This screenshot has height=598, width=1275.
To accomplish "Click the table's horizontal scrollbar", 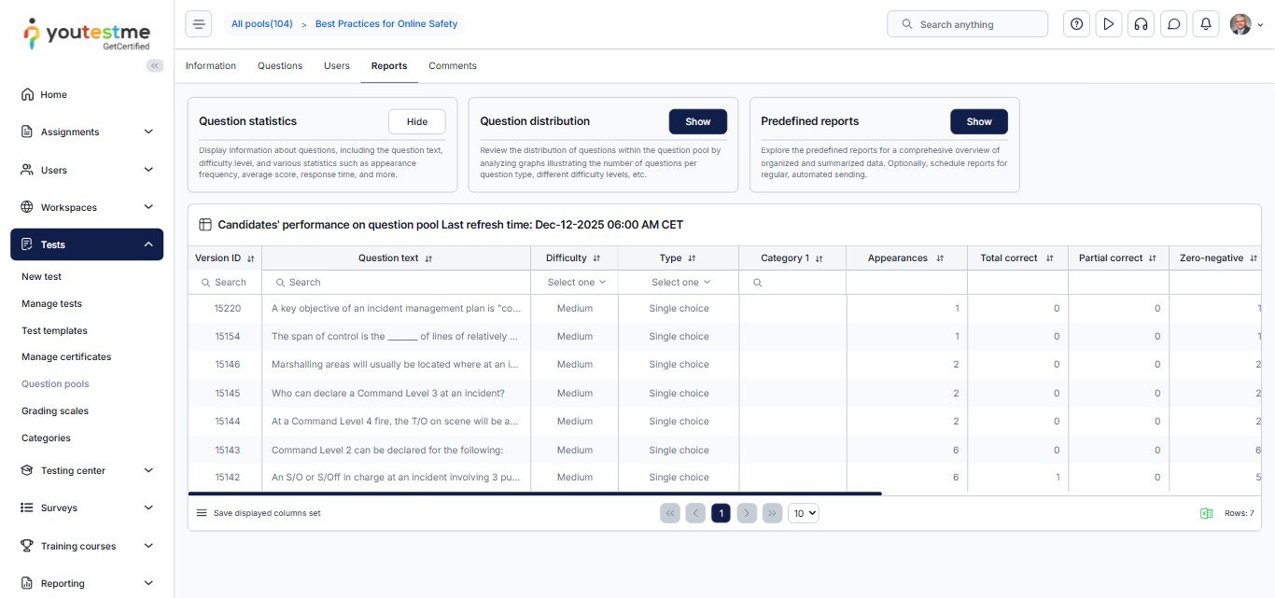I will point(534,494).
